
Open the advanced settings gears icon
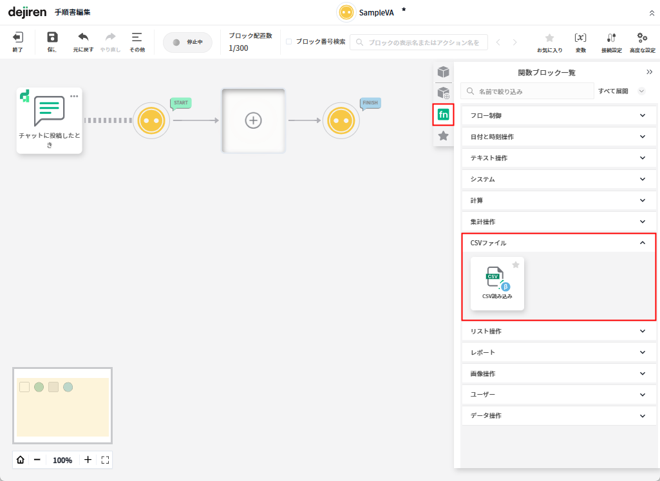click(642, 38)
